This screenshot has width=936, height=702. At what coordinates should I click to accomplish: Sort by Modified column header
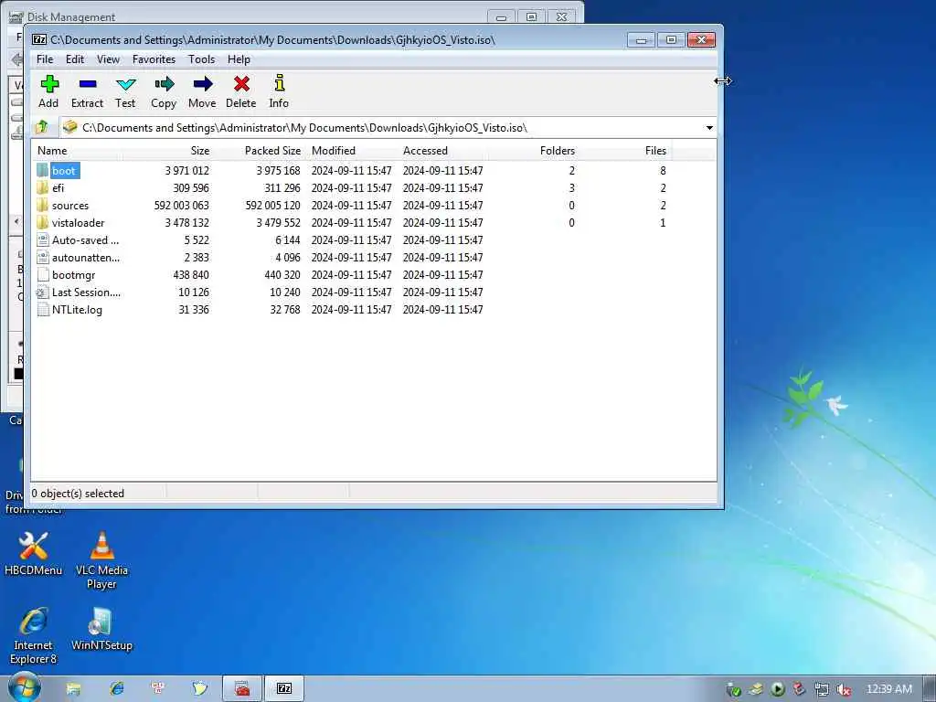click(x=352, y=151)
